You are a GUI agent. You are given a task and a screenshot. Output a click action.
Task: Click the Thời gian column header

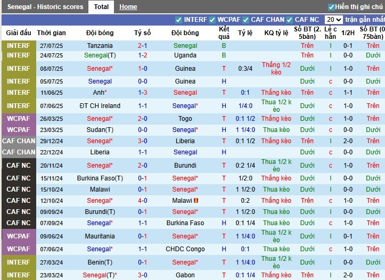[51, 33]
